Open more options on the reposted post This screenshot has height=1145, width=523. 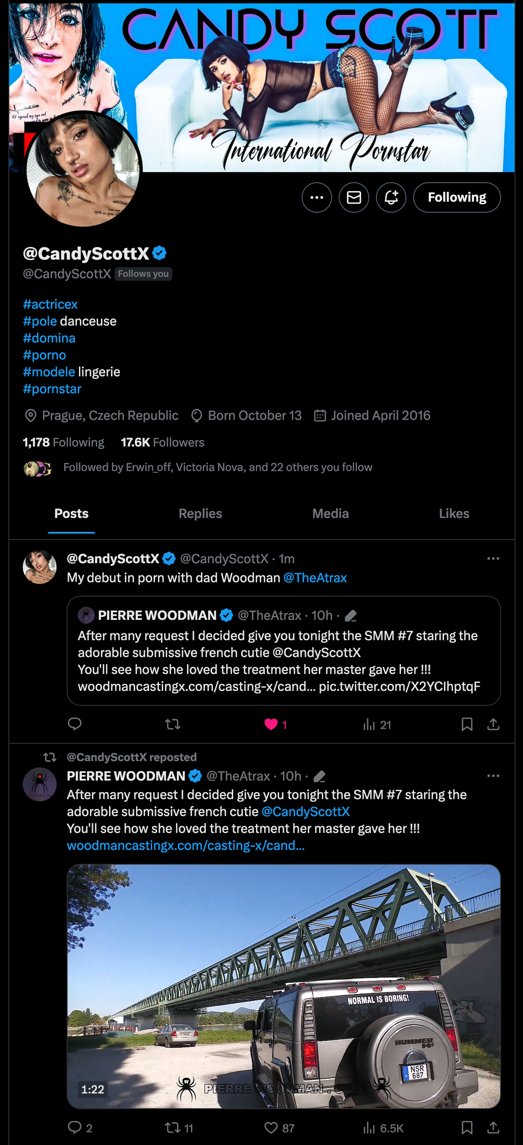pyautogui.click(x=493, y=776)
